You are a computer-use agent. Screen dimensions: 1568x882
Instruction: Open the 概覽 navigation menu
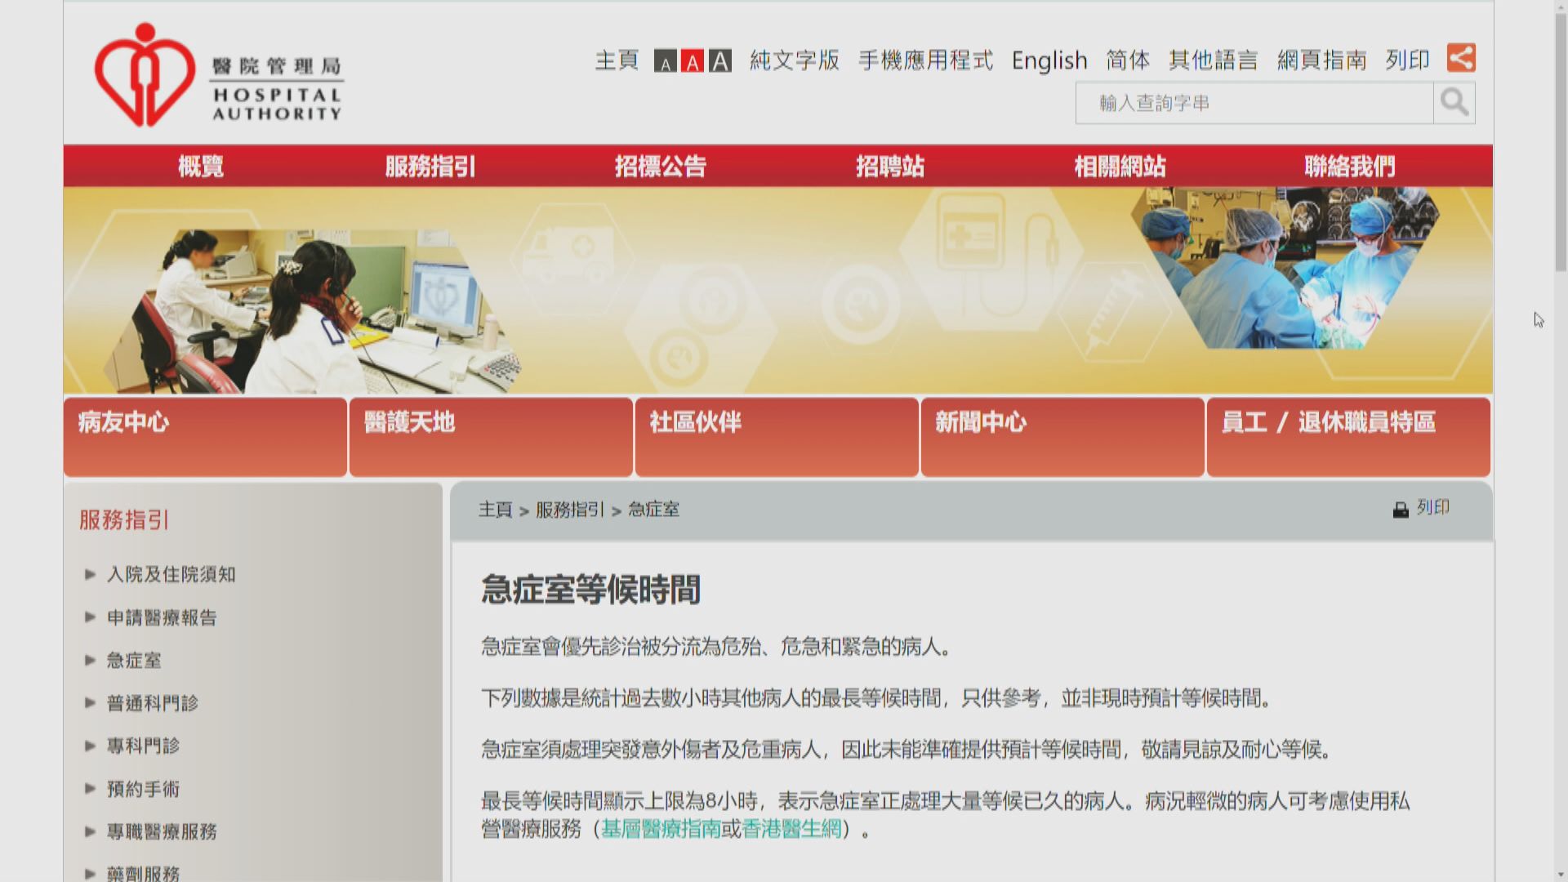[201, 166]
